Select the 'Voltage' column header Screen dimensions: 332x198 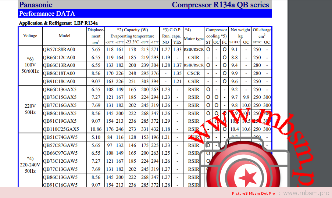click(30, 36)
